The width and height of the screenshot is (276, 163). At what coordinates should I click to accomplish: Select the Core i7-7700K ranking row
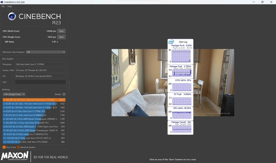click(34, 111)
